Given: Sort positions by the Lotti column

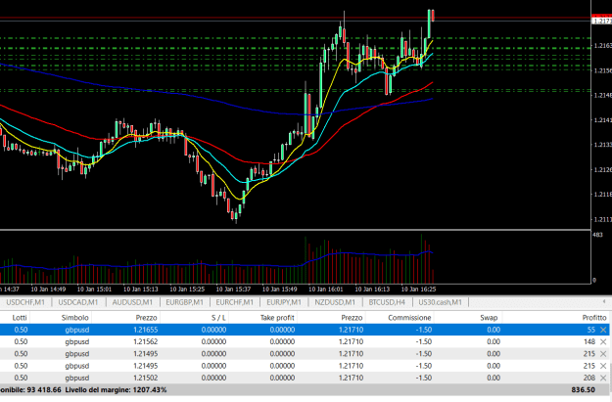Looking at the screenshot, I should [x=20, y=318].
